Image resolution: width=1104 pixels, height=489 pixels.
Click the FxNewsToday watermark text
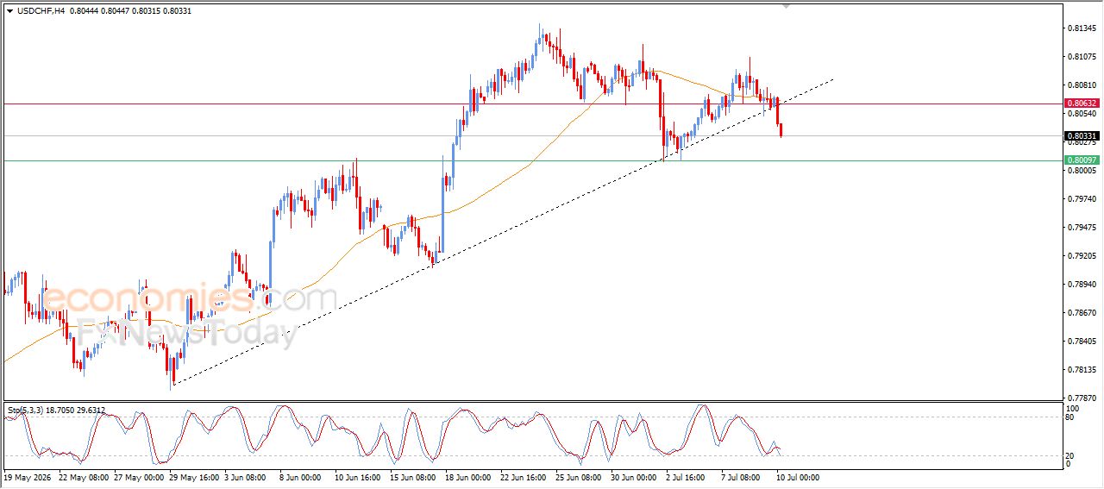187,332
